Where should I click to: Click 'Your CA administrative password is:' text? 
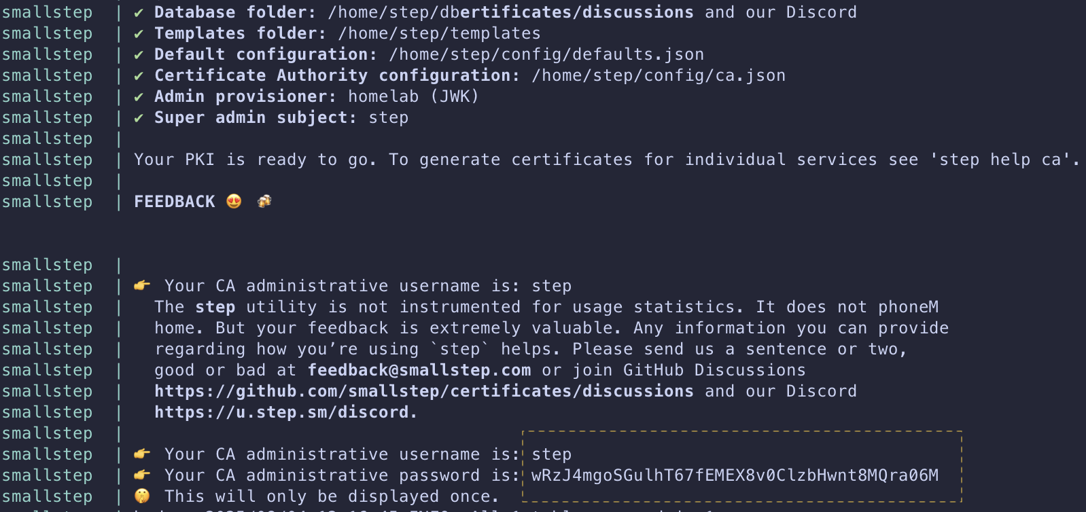[343, 475]
